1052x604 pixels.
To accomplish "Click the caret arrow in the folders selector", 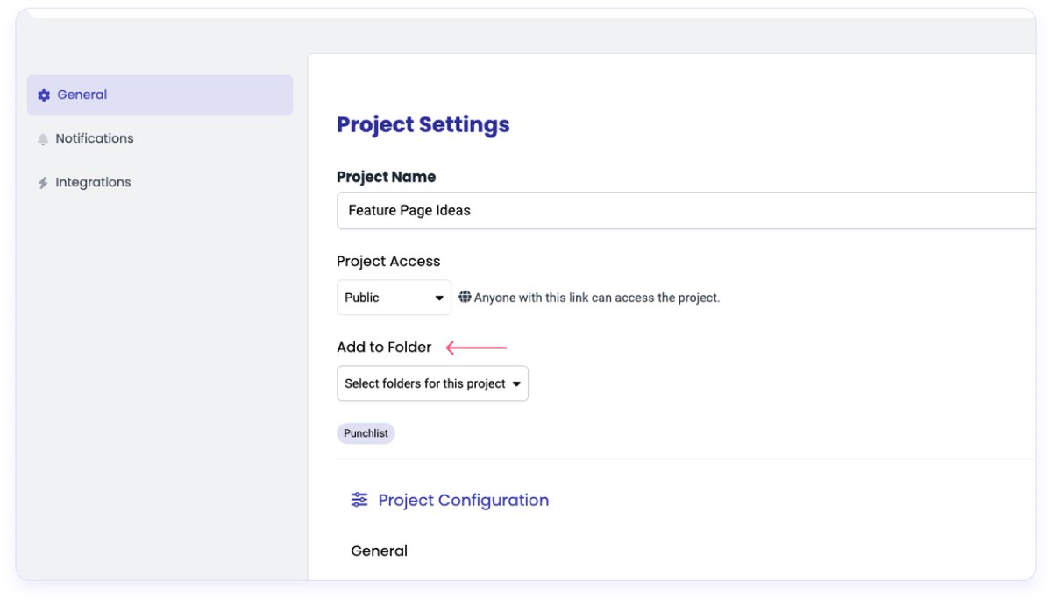I will click(516, 384).
